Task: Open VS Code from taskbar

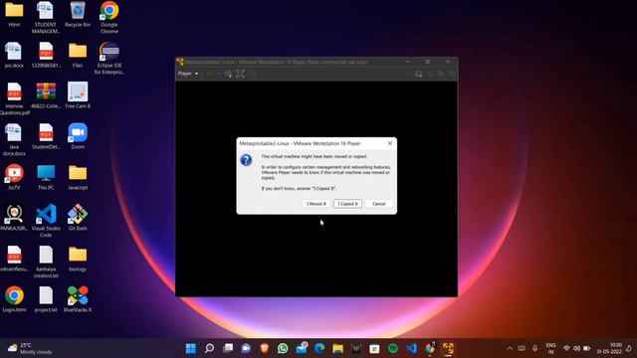Action: [x=411, y=348]
